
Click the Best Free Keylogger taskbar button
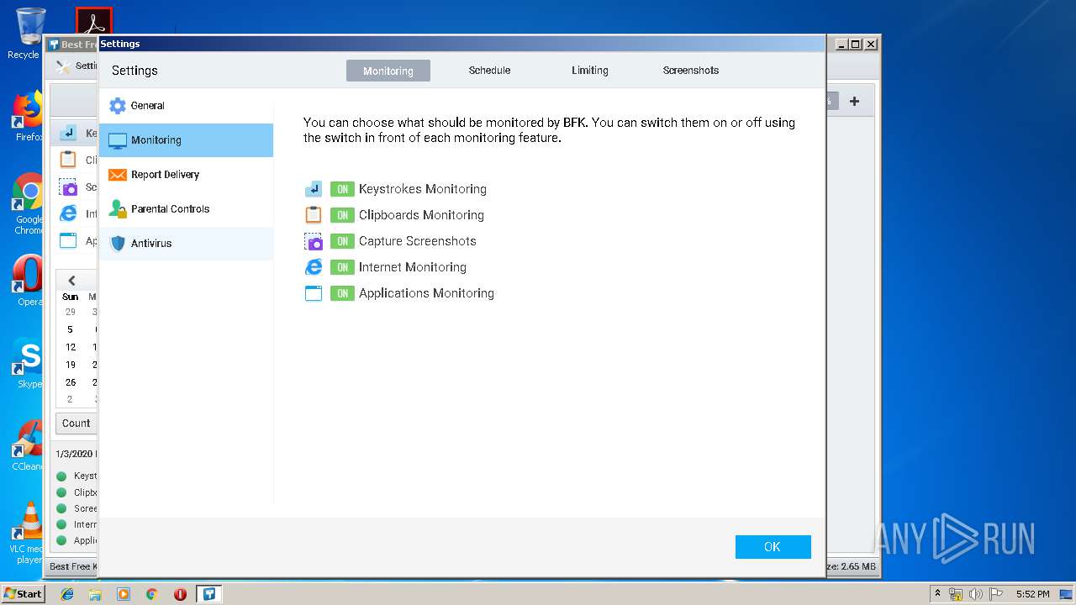(208, 594)
